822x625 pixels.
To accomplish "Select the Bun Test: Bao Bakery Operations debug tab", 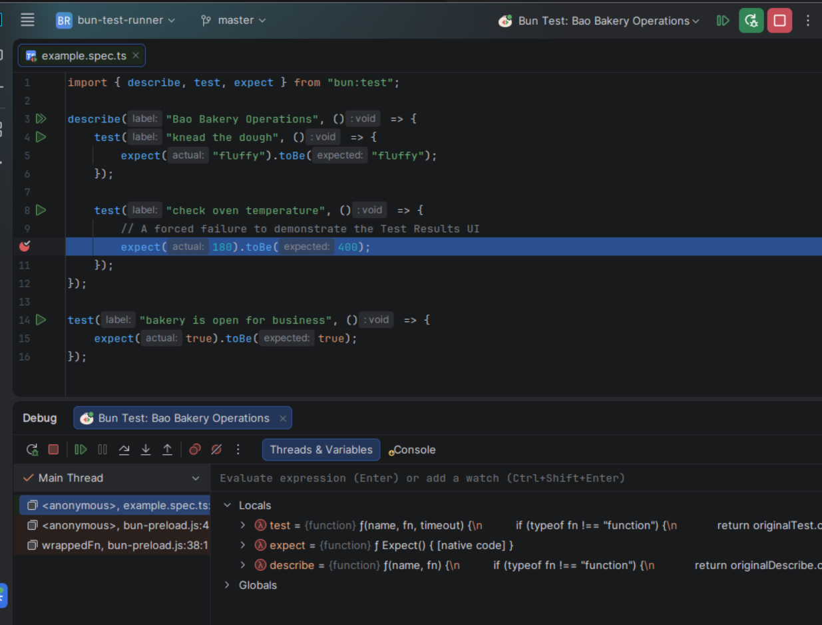I will [x=184, y=418].
